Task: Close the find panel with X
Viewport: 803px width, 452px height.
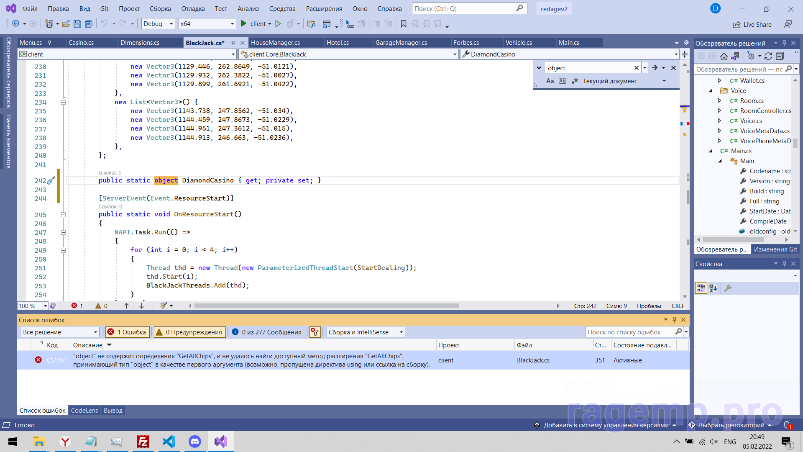Action: (x=673, y=68)
